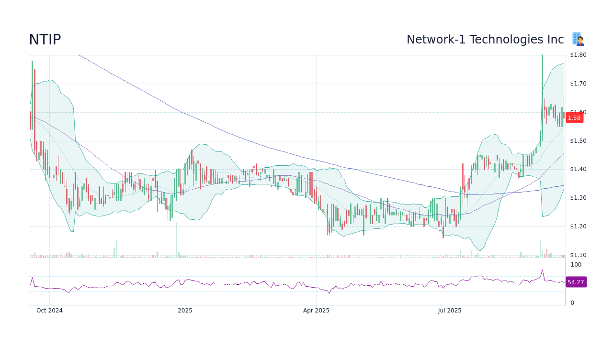This screenshot has height=344, width=613.
Task: Select the Oct 2024 date label
Action: pos(50,310)
